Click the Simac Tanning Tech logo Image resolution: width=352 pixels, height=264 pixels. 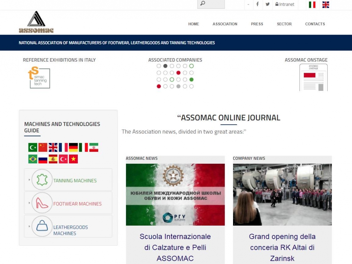tap(39, 77)
